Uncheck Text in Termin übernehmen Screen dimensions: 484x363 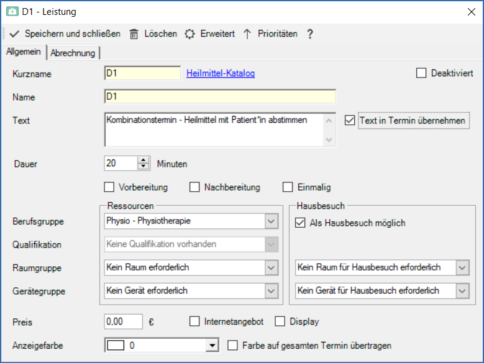(x=350, y=120)
